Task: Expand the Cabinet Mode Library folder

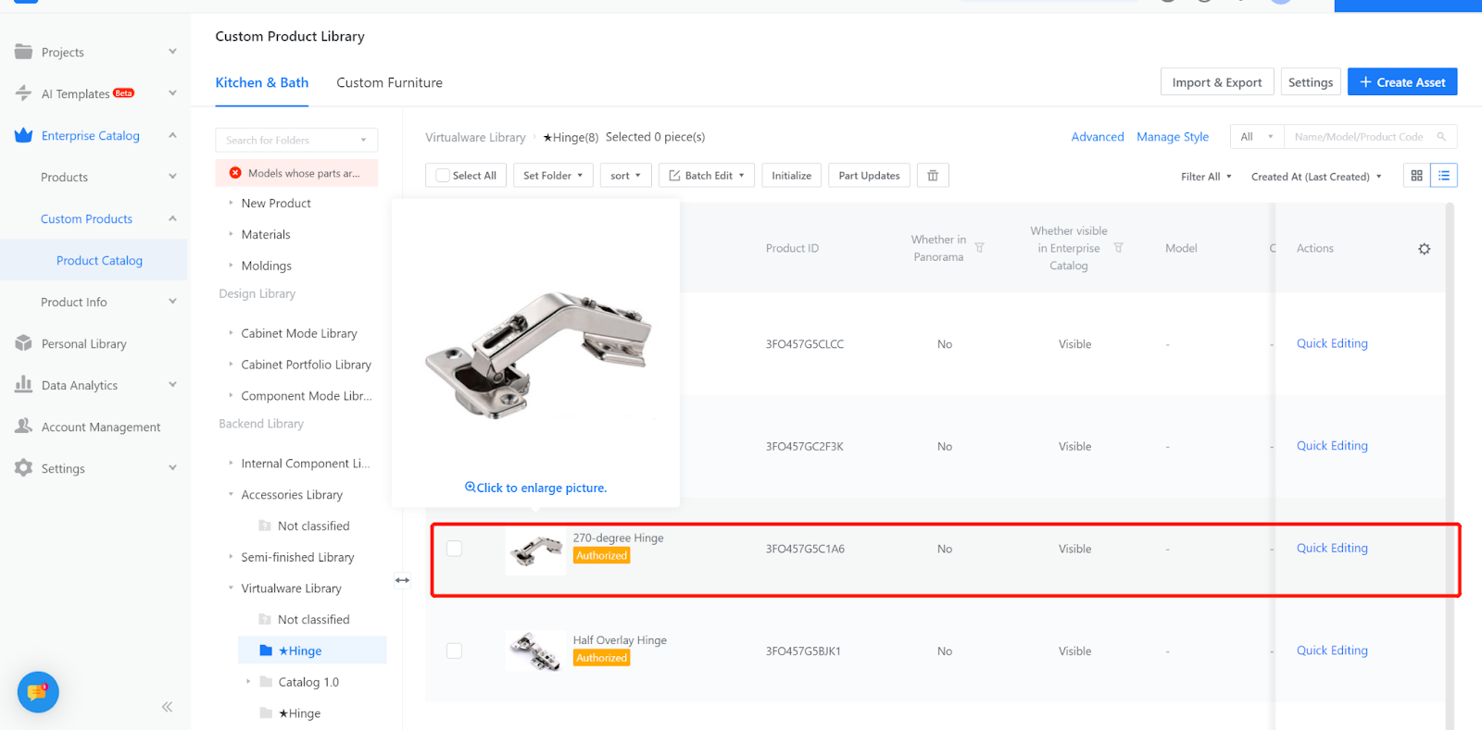Action: click(231, 333)
